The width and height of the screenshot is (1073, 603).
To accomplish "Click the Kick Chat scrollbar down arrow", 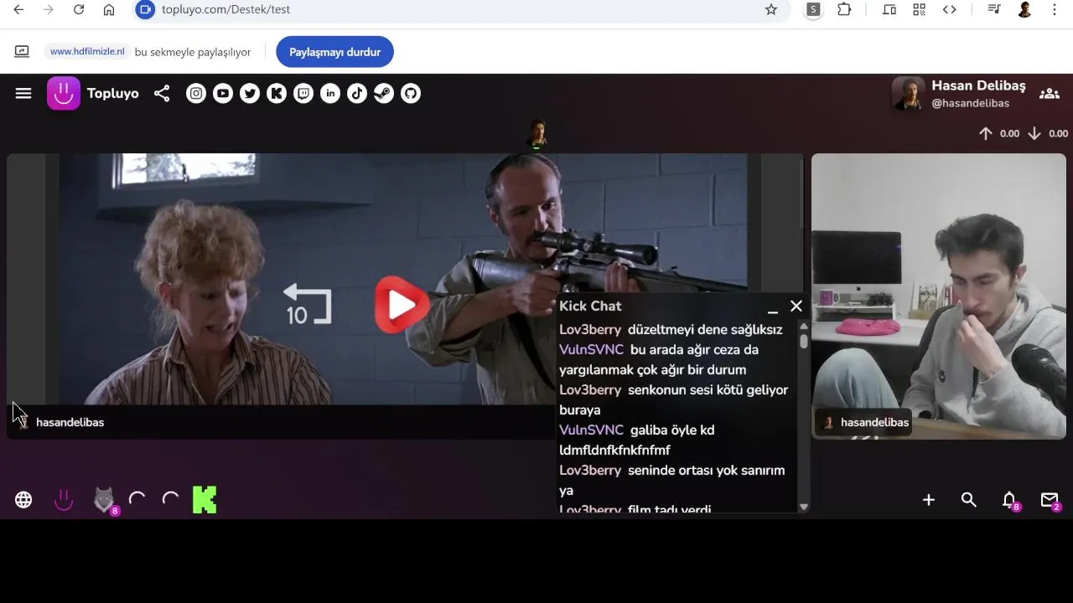I will tap(804, 507).
